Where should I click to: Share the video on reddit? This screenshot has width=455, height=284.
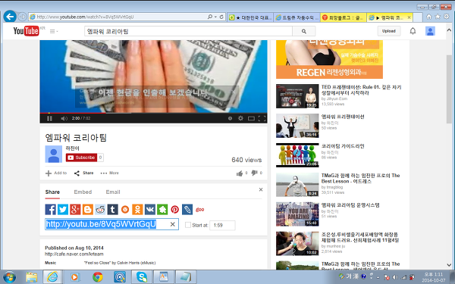pos(100,209)
